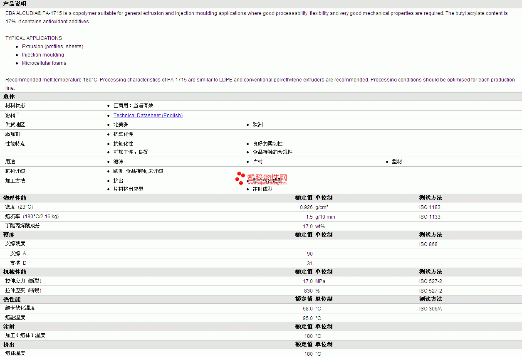Select the 片材挤出成型 processing method

pos(128,189)
